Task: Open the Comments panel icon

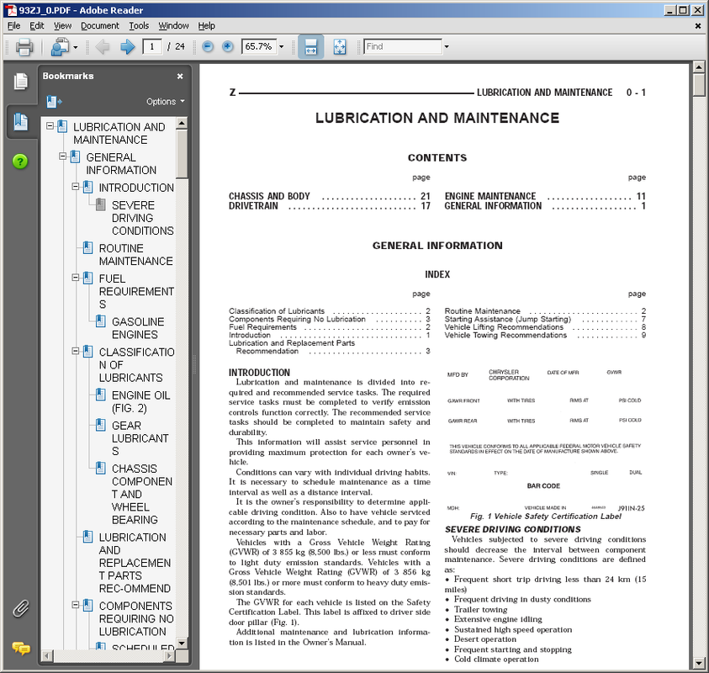Action: point(21,648)
